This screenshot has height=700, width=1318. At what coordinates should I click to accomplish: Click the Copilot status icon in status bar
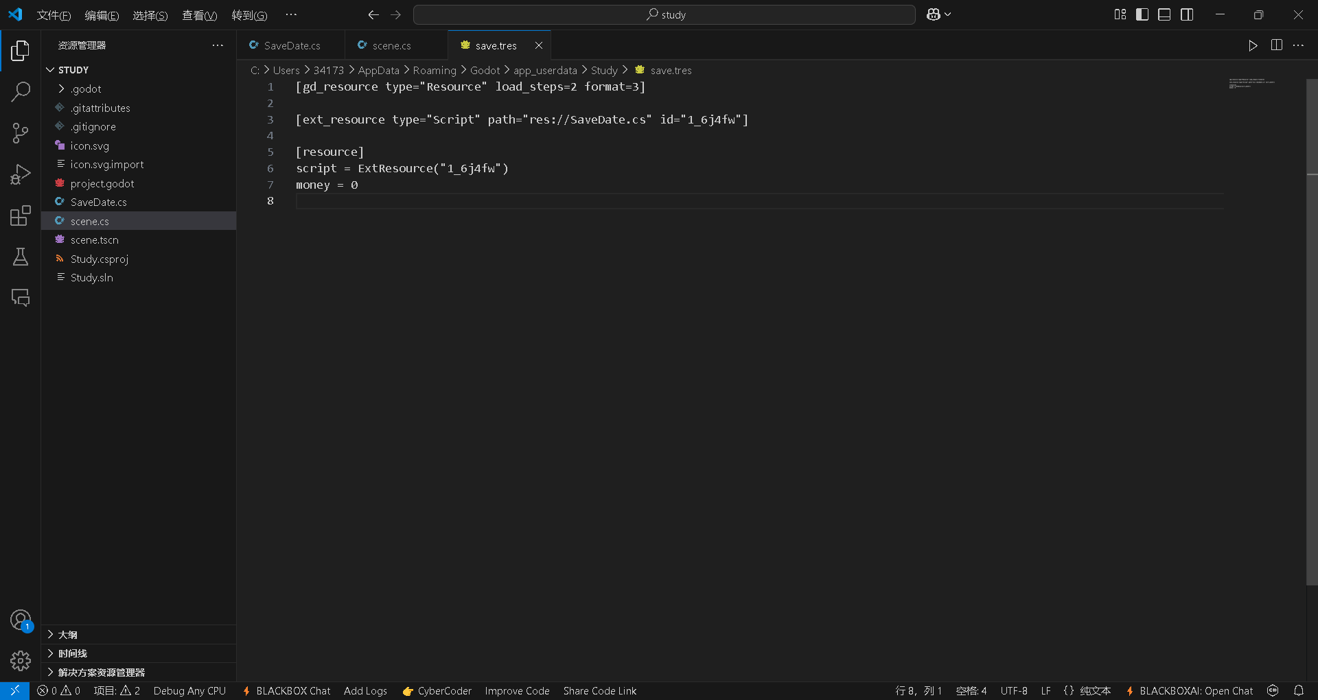point(1273,690)
